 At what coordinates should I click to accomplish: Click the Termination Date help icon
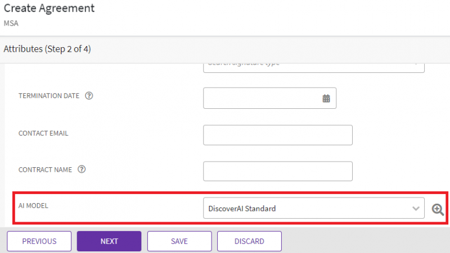pyautogui.click(x=89, y=96)
